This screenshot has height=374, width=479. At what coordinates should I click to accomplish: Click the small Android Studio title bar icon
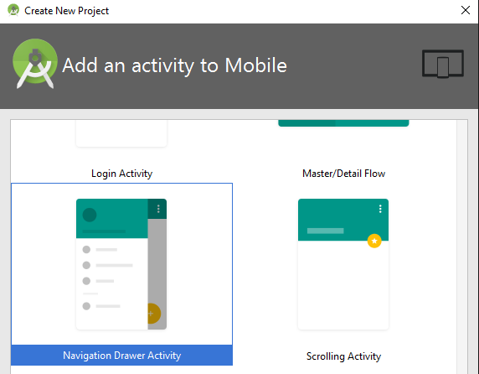pyautogui.click(x=13, y=10)
